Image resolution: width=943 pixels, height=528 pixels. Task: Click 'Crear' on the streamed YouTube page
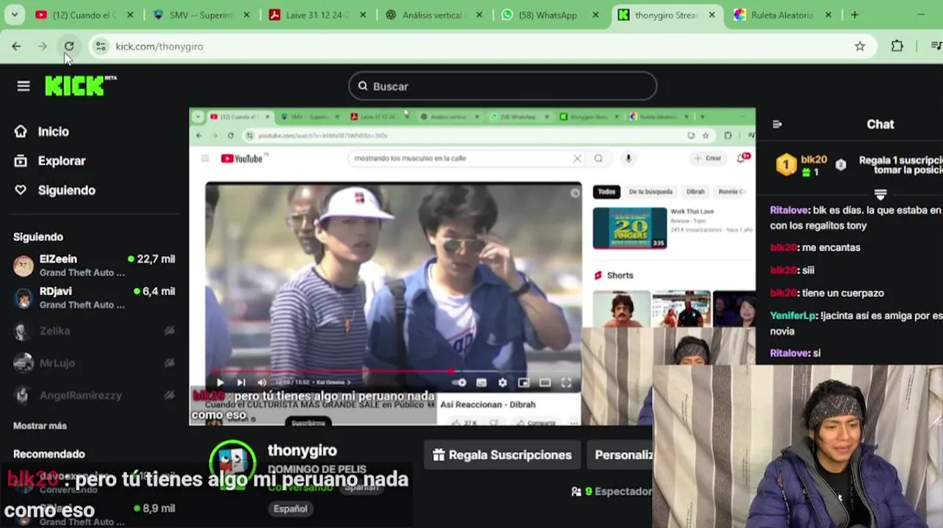(707, 158)
